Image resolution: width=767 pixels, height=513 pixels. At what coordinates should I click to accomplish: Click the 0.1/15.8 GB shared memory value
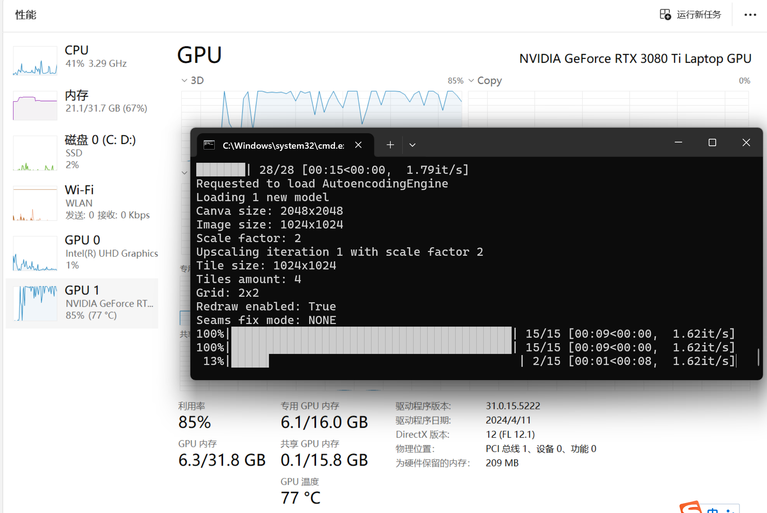(x=324, y=460)
